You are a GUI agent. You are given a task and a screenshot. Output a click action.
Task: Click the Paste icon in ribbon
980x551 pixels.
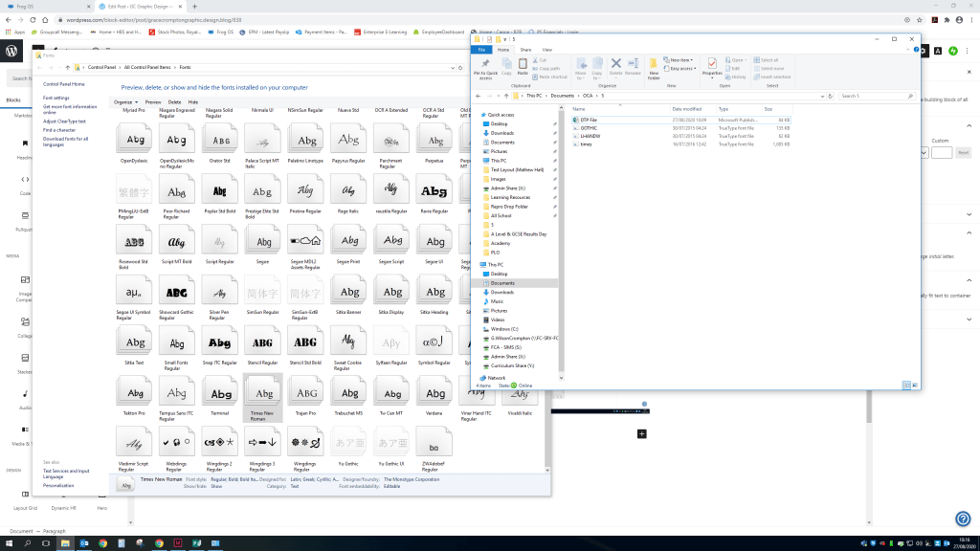[523, 65]
